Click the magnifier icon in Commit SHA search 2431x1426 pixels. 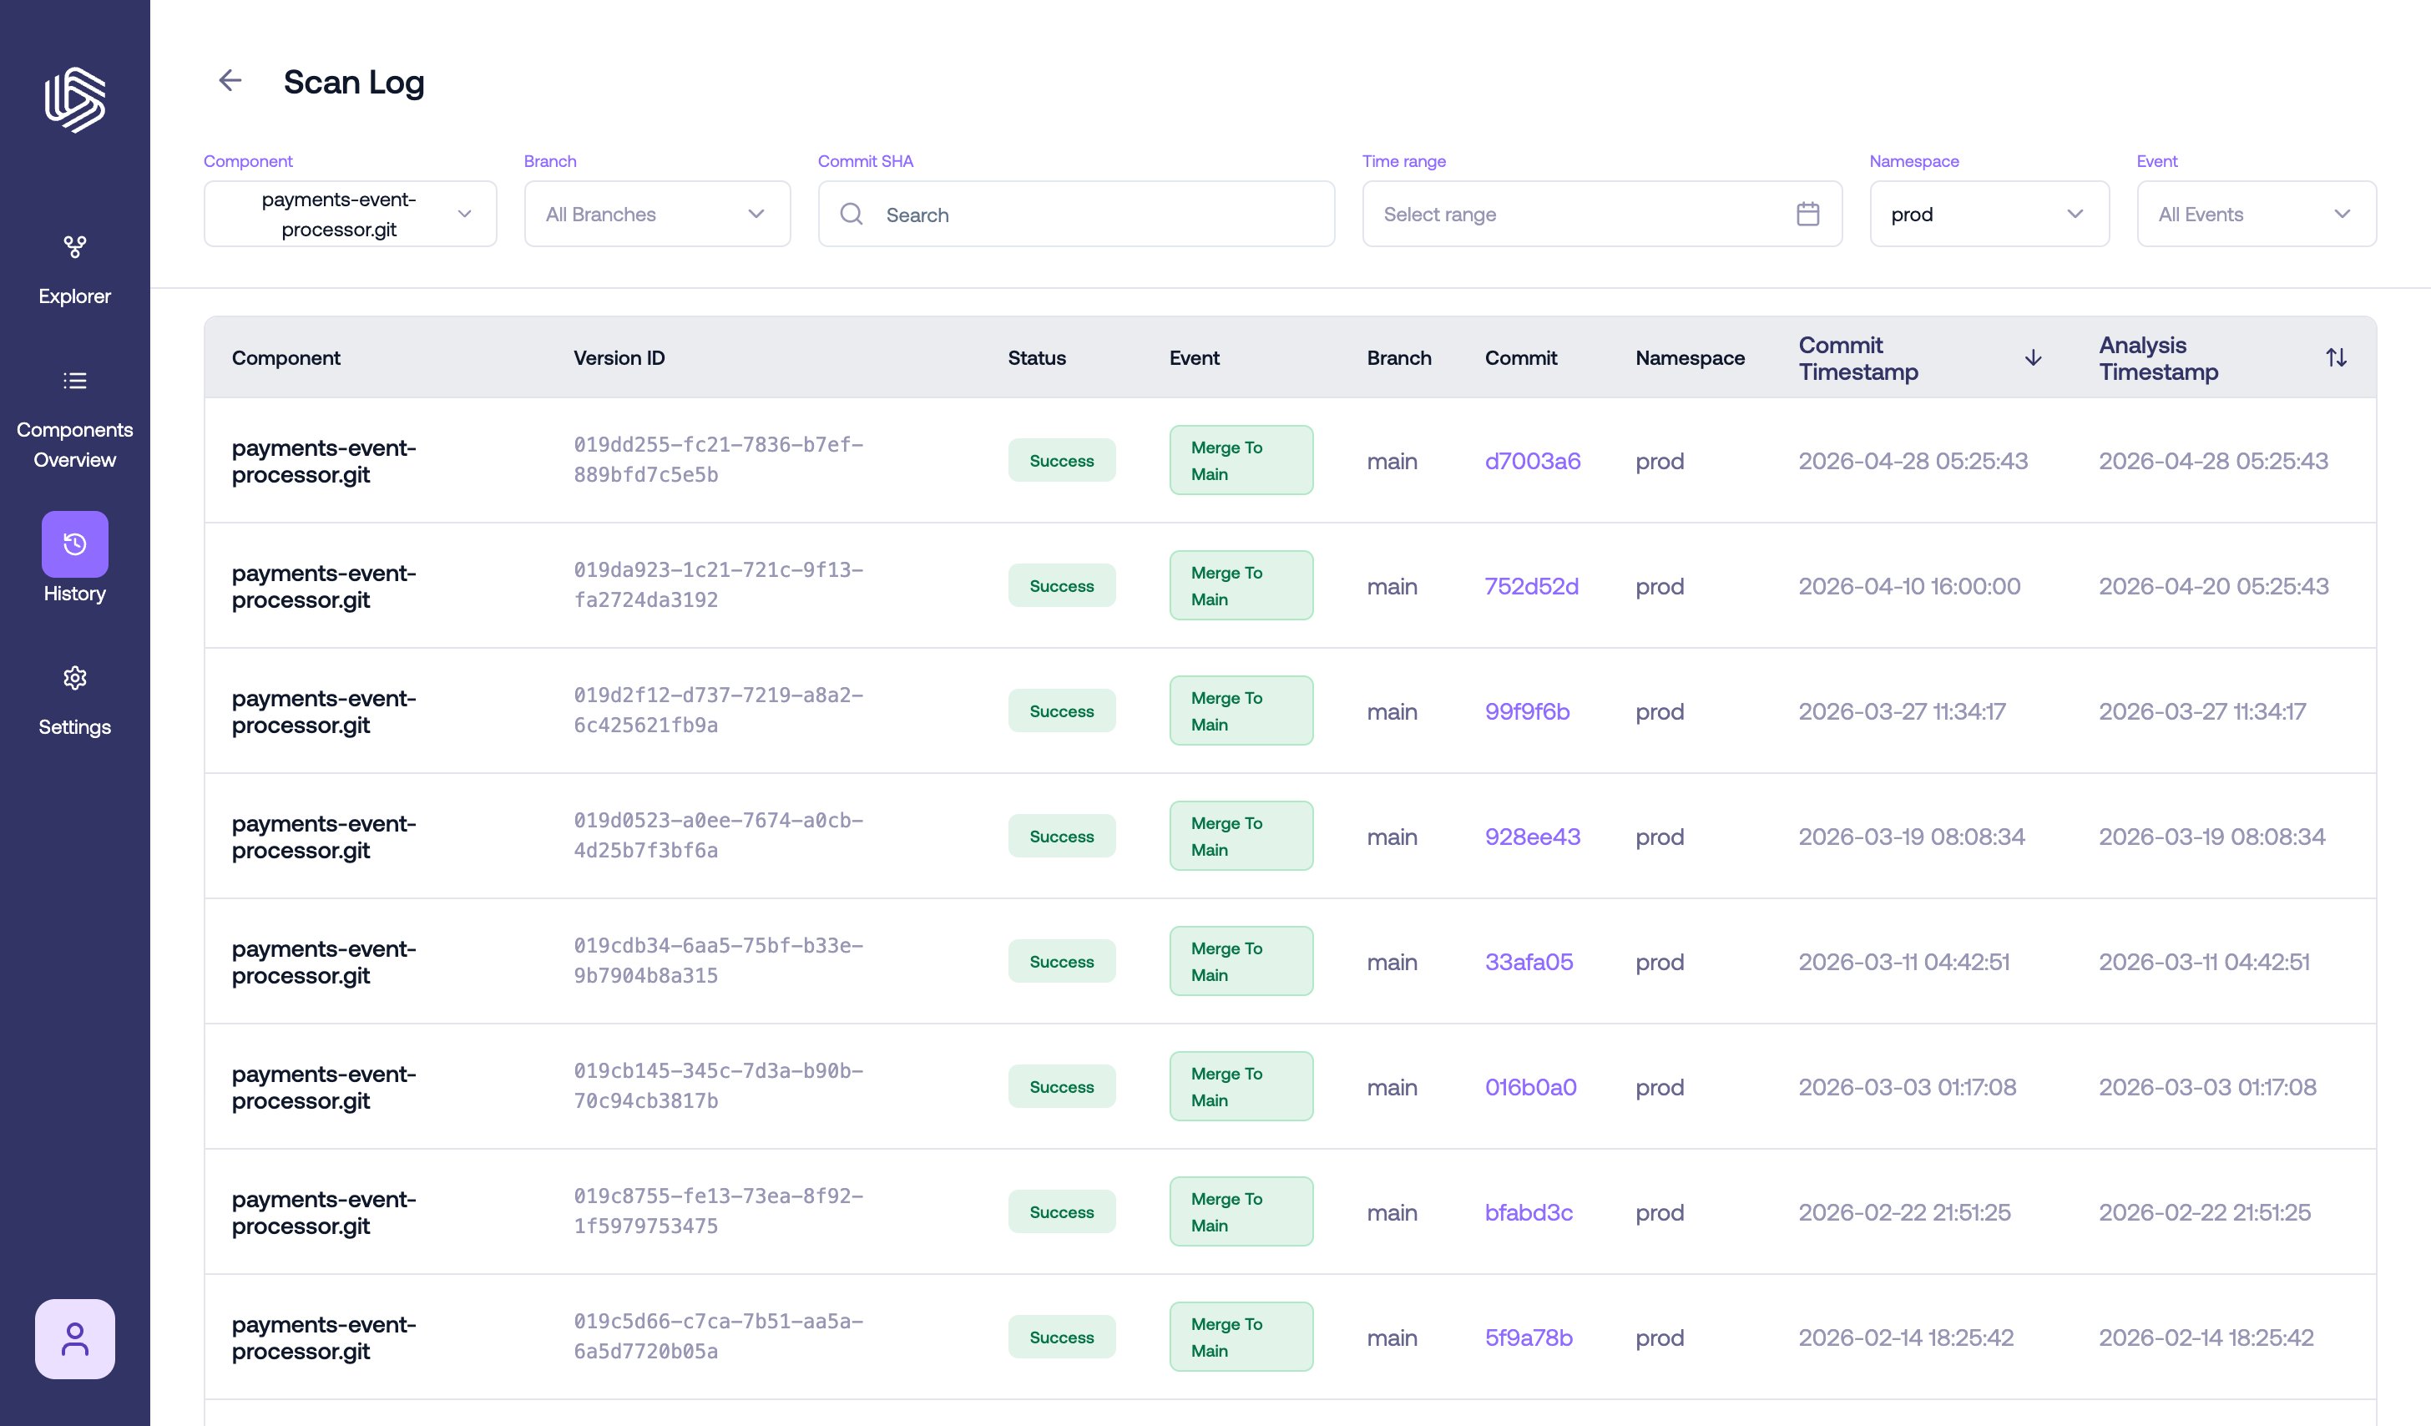(x=851, y=215)
